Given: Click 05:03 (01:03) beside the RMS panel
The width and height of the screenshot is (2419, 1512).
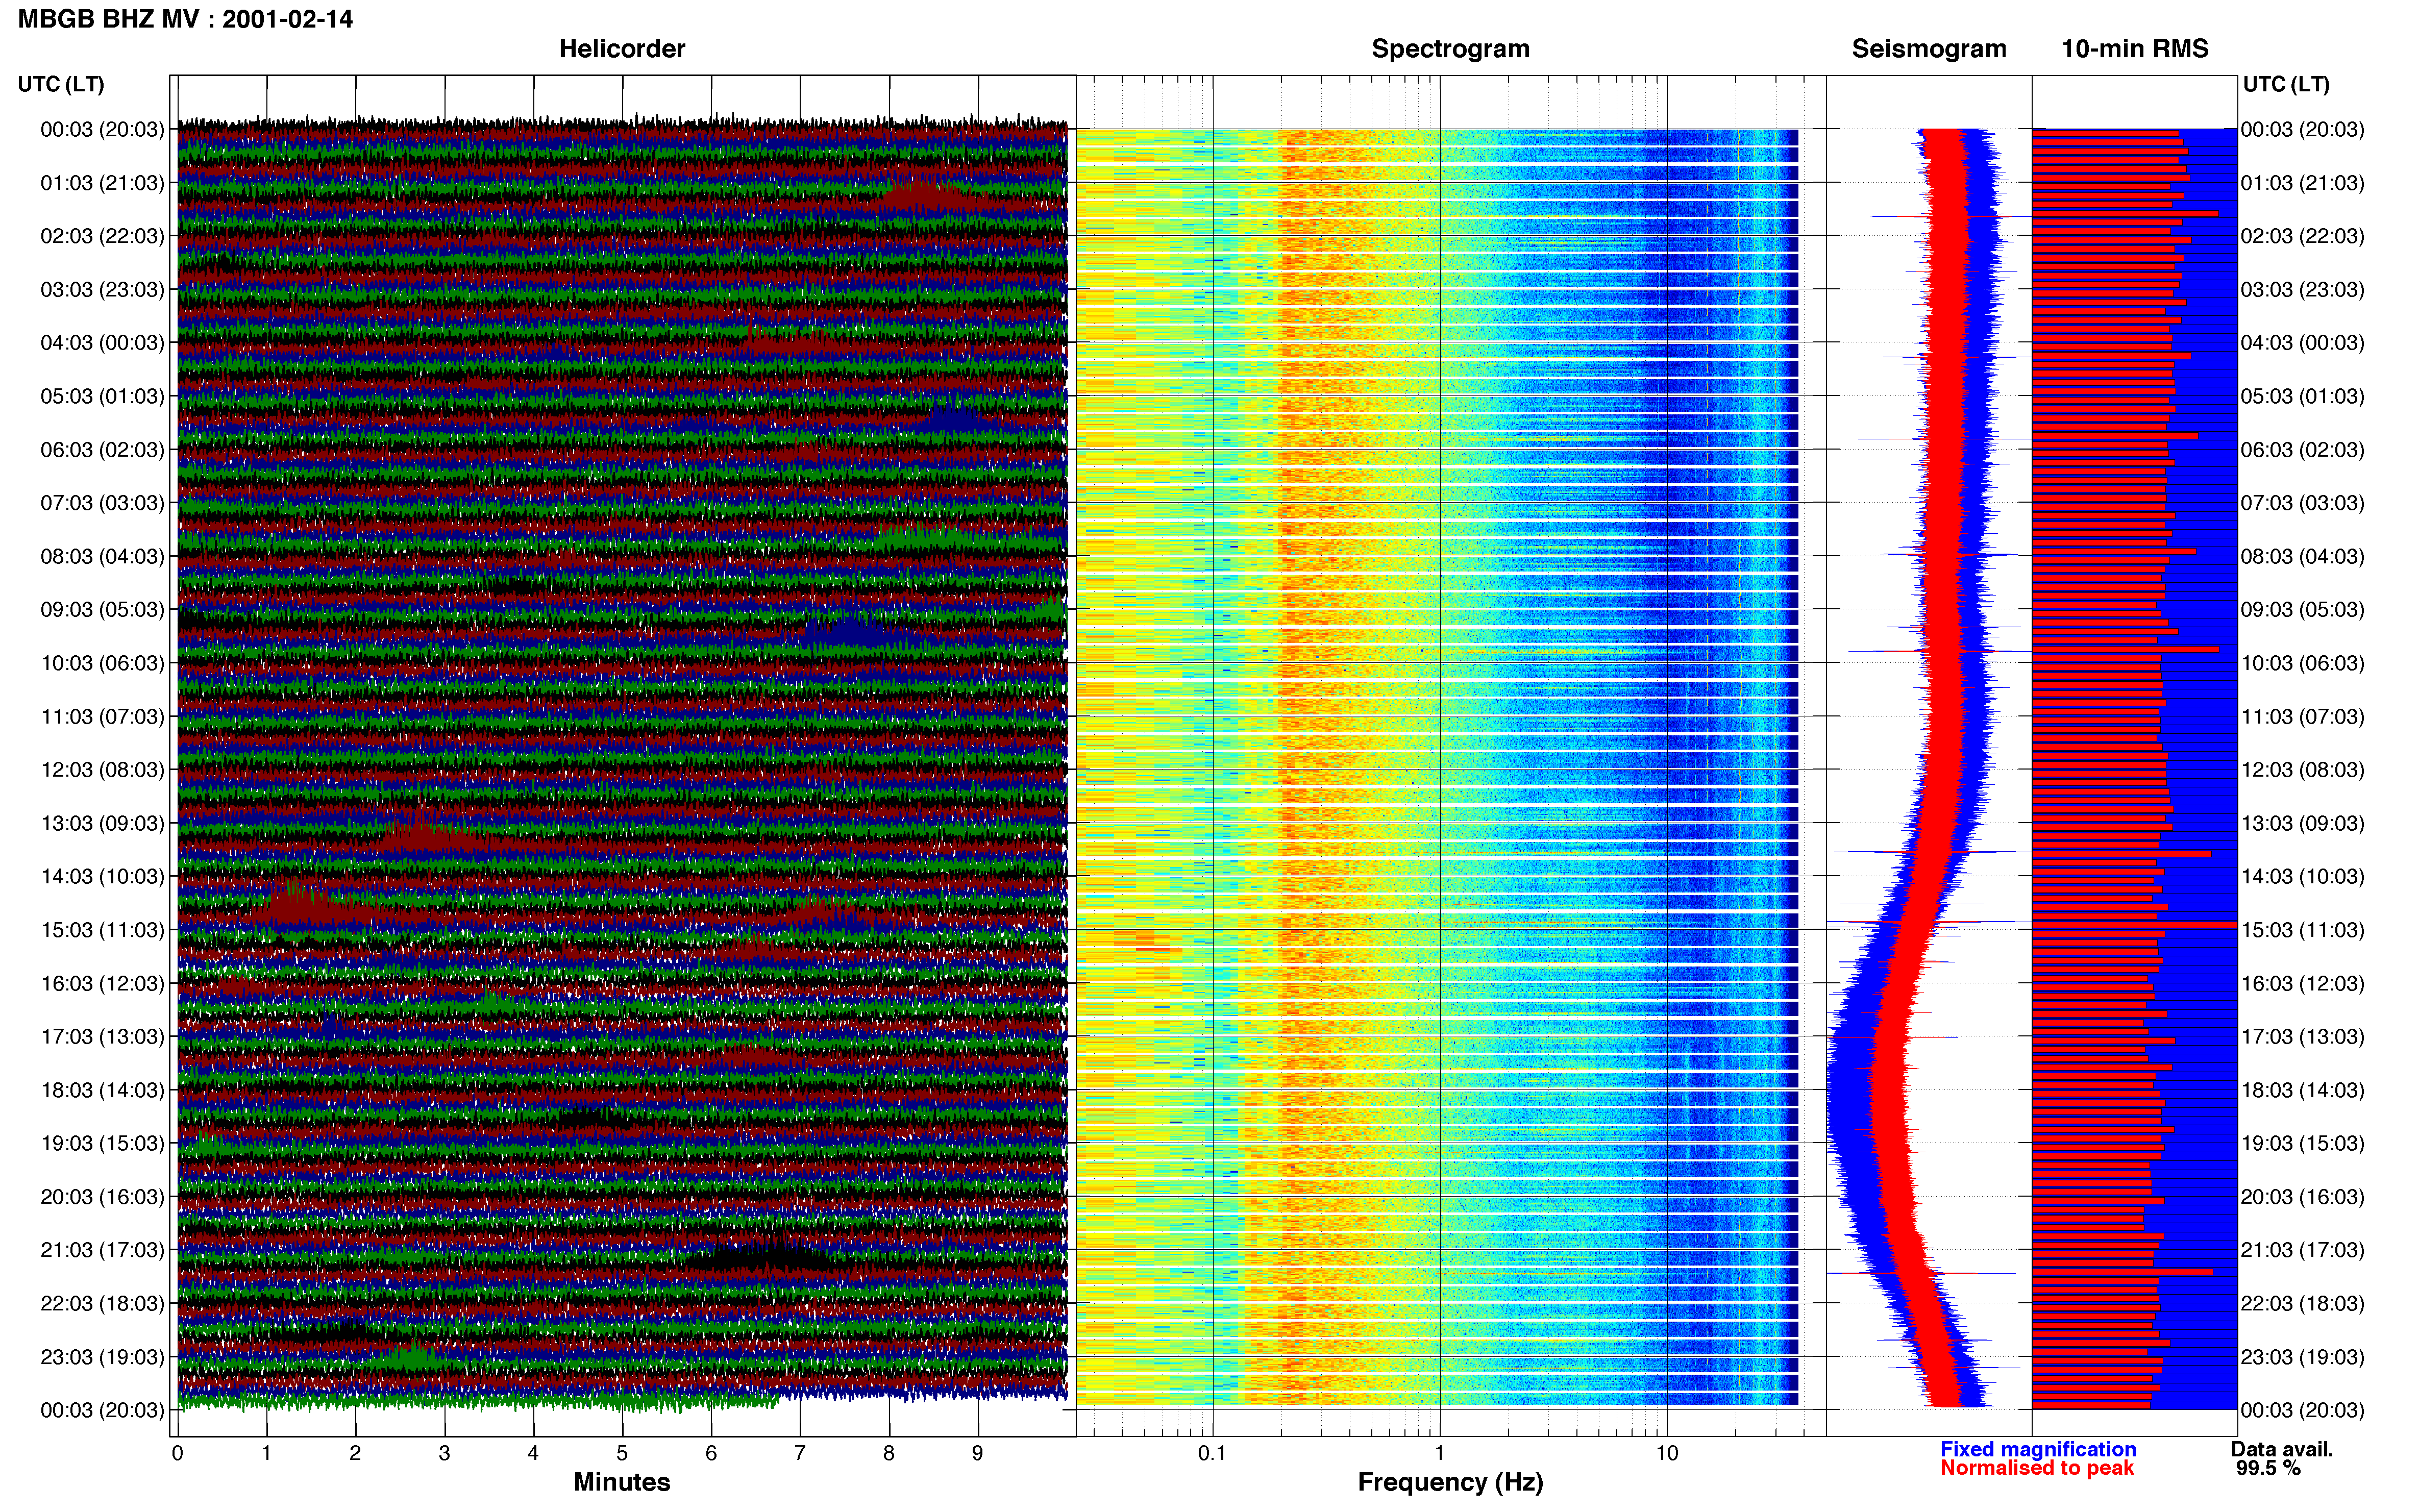Looking at the screenshot, I should coord(2303,396).
